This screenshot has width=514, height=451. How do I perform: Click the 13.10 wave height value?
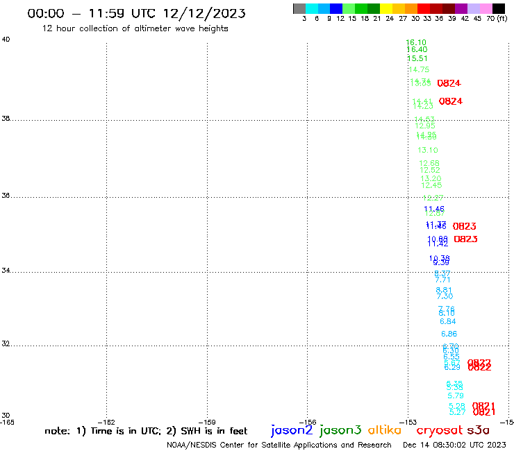(x=428, y=151)
